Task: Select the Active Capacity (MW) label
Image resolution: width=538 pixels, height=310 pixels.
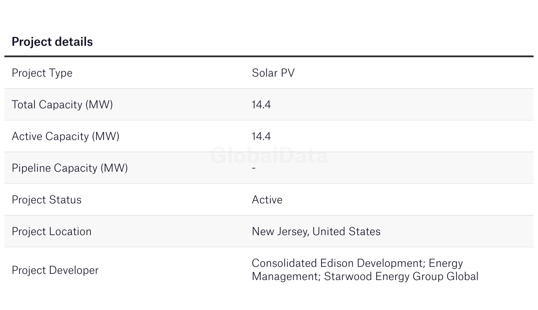Action: coord(66,137)
